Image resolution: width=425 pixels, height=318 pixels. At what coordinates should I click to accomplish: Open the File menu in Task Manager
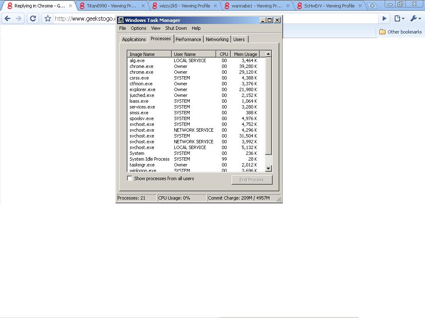(x=122, y=28)
